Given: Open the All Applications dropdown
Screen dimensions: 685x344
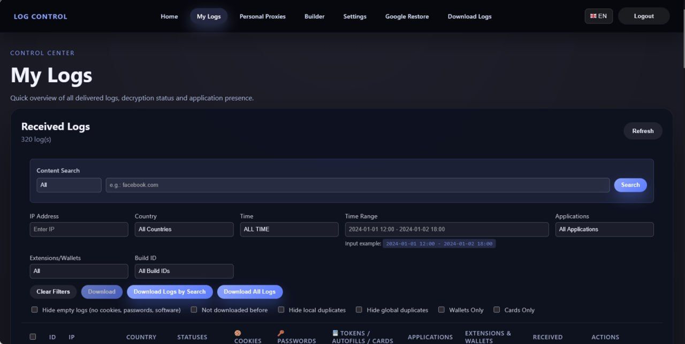Looking at the screenshot, I should pyautogui.click(x=604, y=229).
